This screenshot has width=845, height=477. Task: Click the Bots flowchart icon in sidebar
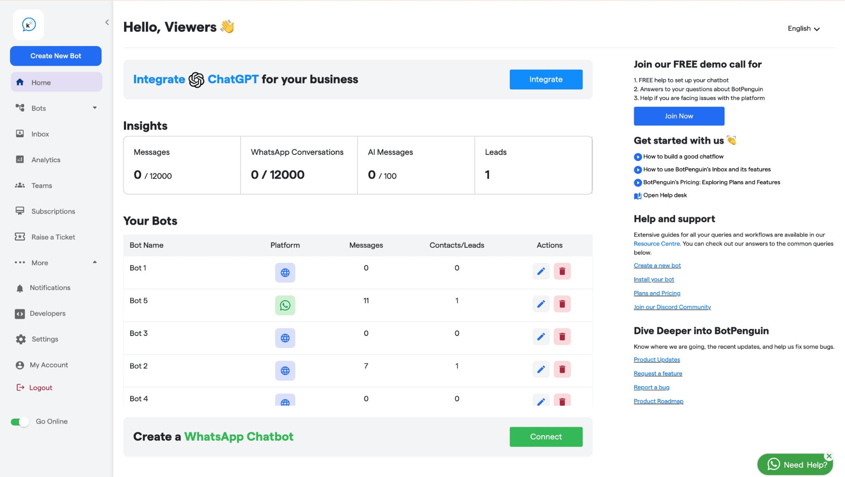(x=20, y=108)
